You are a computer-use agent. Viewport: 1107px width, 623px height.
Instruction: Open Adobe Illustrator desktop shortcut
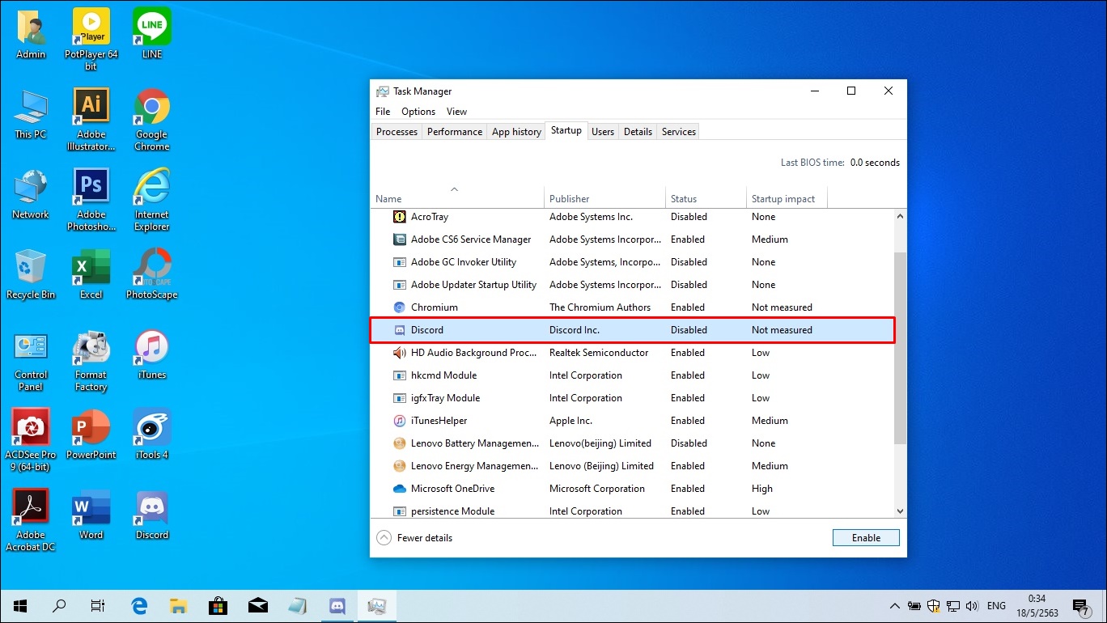[91, 120]
